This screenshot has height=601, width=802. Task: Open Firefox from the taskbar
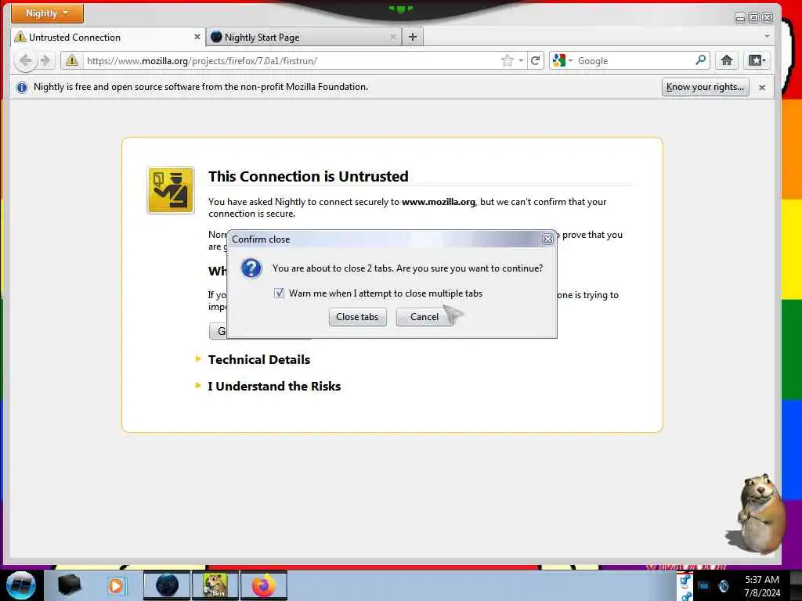(x=263, y=585)
